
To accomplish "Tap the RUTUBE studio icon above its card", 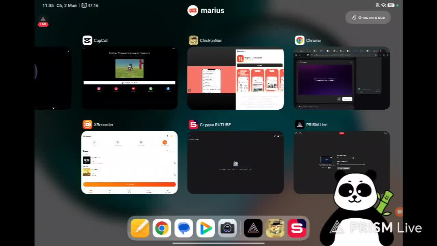I will coord(194,124).
